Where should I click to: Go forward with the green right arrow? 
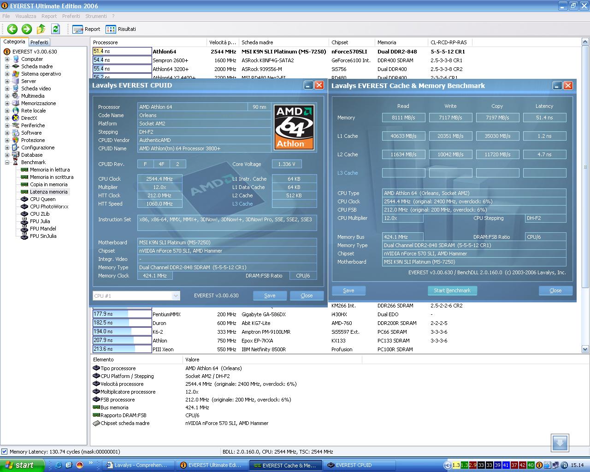point(27,29)
